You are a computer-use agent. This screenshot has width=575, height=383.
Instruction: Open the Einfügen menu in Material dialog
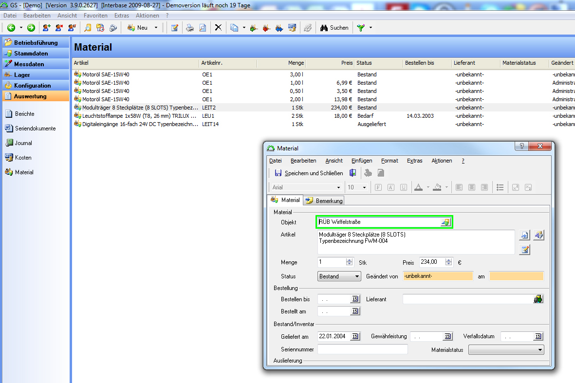362,161
